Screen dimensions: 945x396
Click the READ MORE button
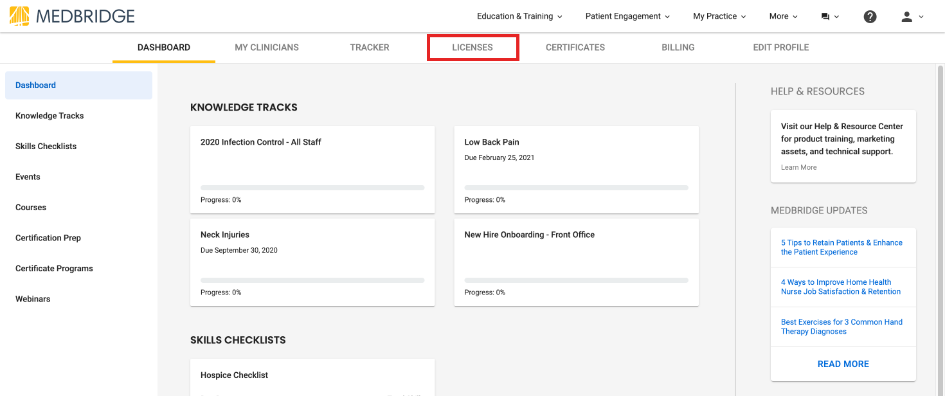tap(843, 364)
